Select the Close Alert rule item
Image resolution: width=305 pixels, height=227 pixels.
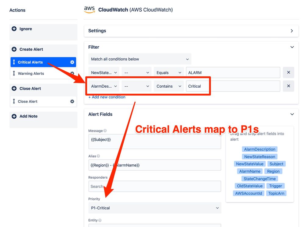tap(43, 101)
